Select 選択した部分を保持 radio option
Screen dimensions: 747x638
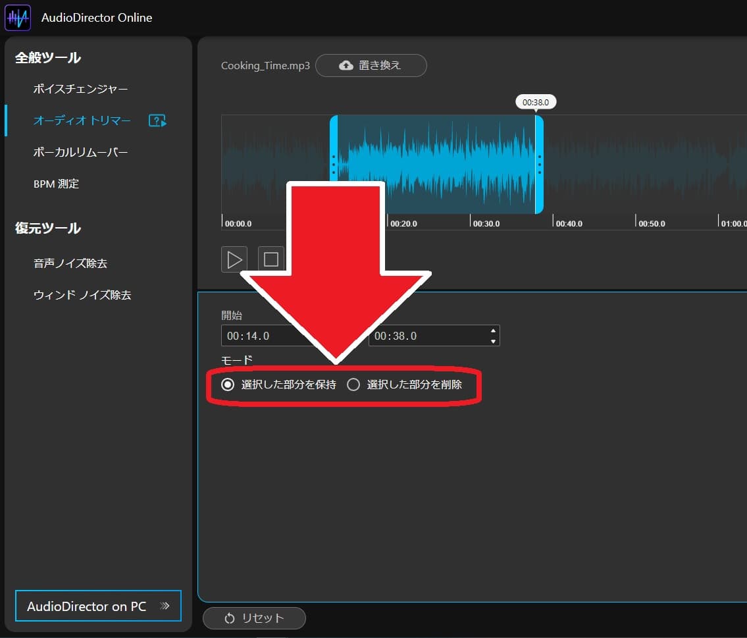pyautogui.click(x=228, y=385)
